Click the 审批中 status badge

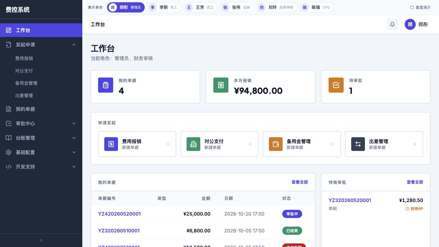tap(292, 214)
